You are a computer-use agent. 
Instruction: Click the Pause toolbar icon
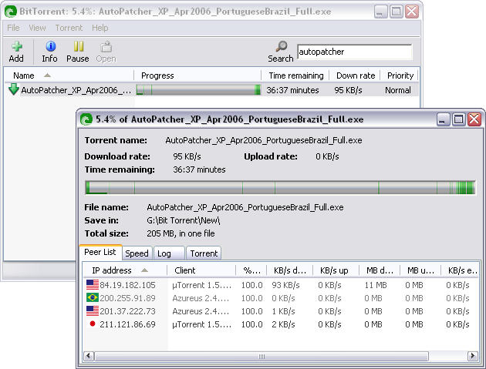pos(79,46)
